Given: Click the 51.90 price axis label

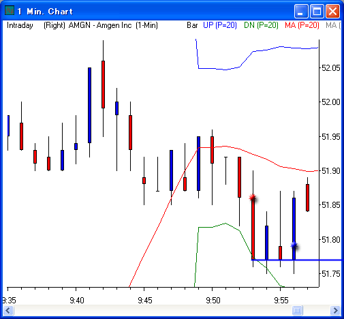Looking at the screenshot, I should click(331, 171).
